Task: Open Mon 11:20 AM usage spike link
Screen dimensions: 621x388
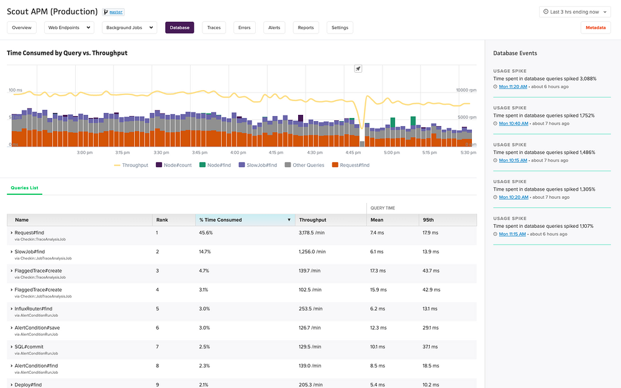Action: tap(513, 87)
